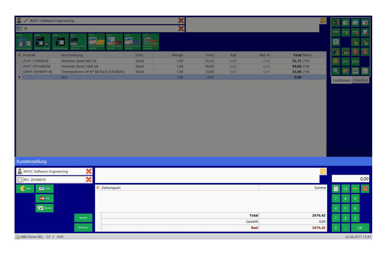Confirm payment with the OK button
Image resolution: width=388 pixels, height=255 pixels.
coord(360,227)
